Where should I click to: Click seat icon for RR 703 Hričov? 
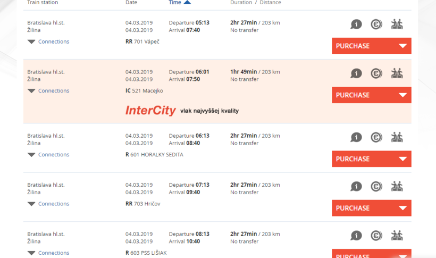[x=397, y=187]
